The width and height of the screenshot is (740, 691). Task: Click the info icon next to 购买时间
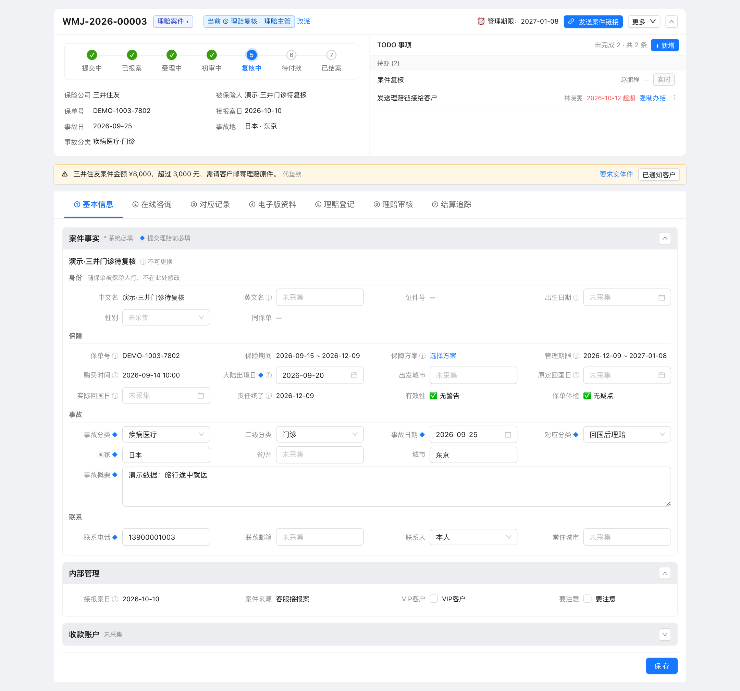point(115,375)
